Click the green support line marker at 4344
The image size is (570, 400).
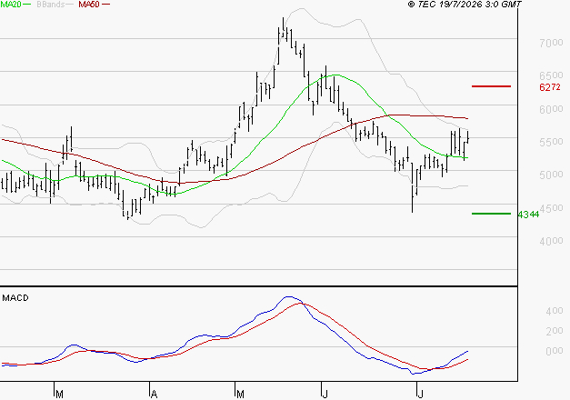(491, 214)
